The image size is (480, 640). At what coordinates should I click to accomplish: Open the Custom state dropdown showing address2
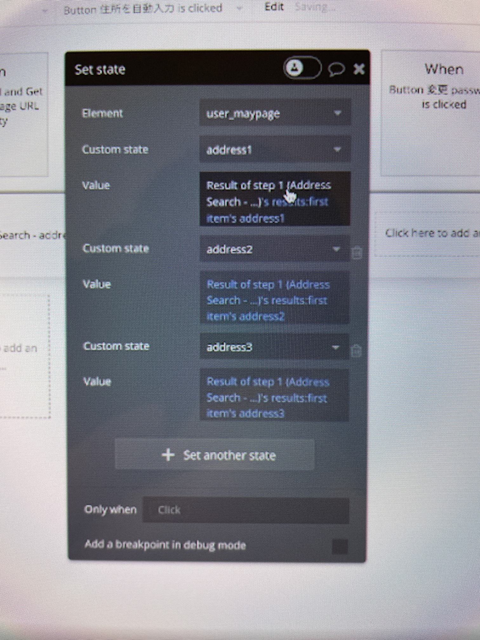(274, 249)
